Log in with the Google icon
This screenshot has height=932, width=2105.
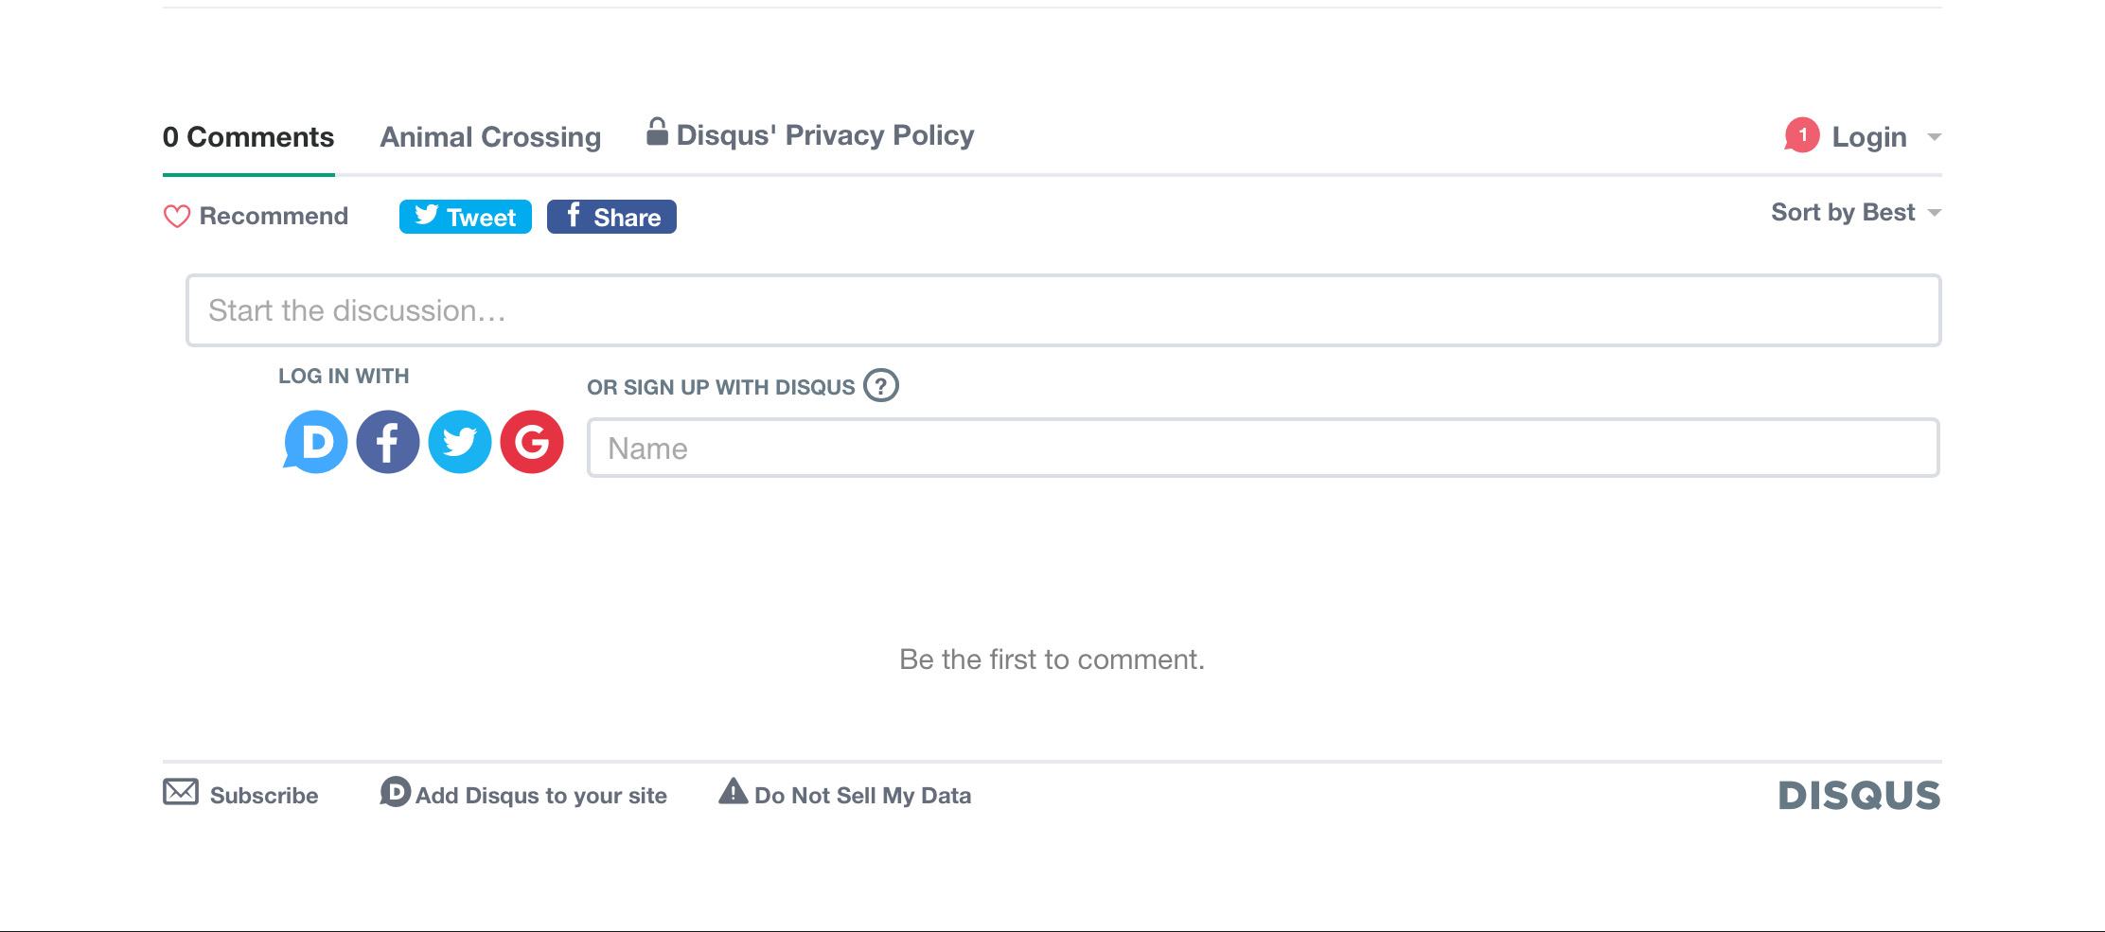pyautogui.click(x=532, y=442)
